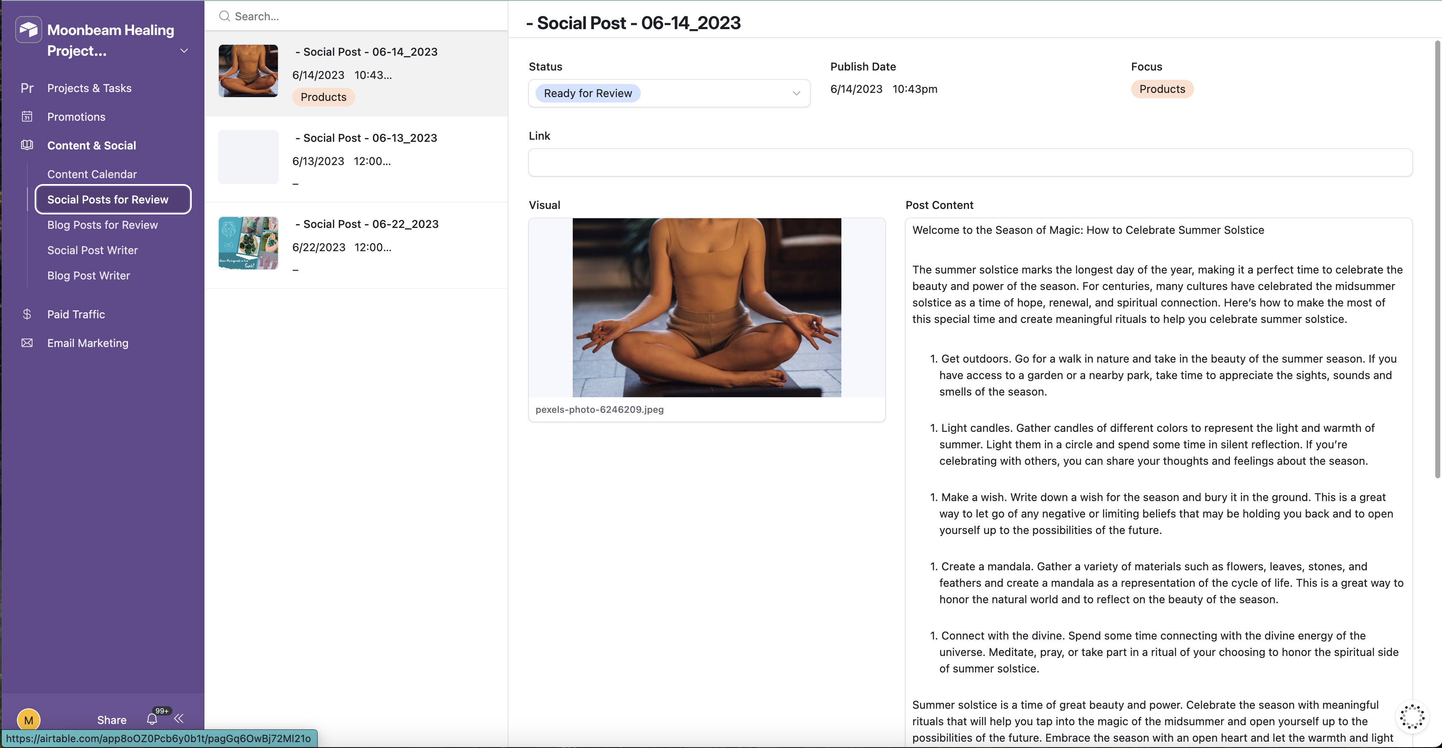Select the Social Post 06-14_2023 record
This screenshot has width=1442, height=748.
pos(356,74)
